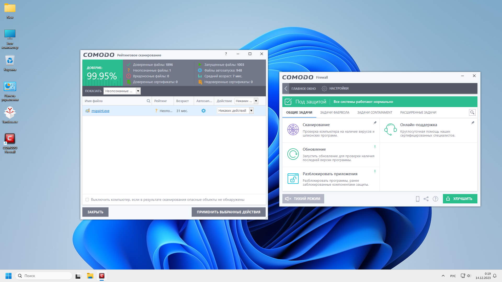Click the autostart gear icon for mspaint.exe

[203, 111]
